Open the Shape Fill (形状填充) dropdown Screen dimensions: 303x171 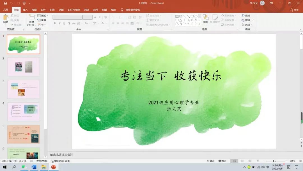pos(230,16)
